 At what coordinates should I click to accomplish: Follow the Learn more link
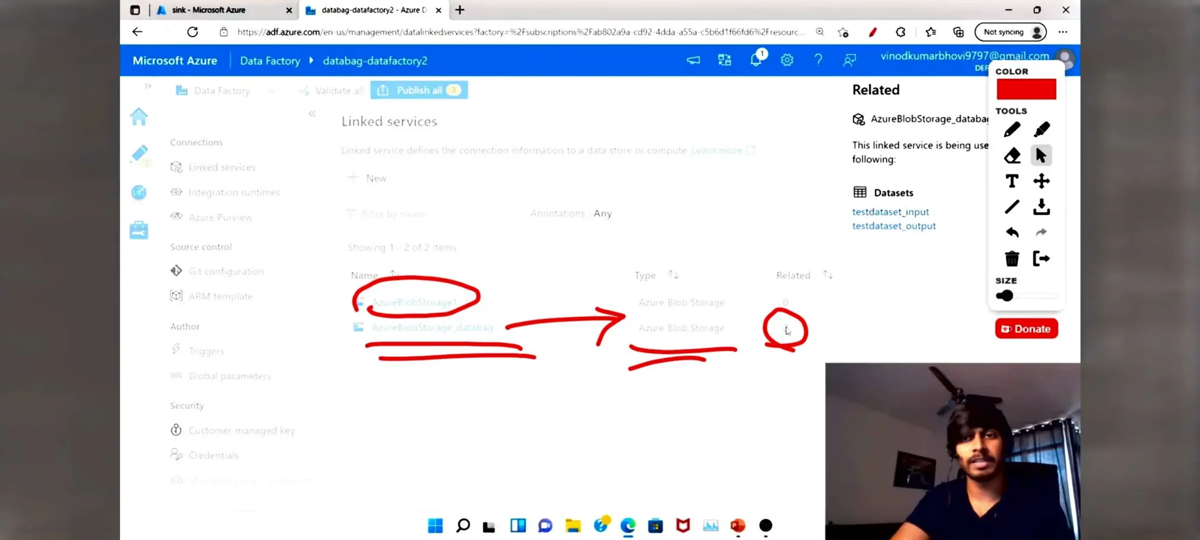[723, 151]
